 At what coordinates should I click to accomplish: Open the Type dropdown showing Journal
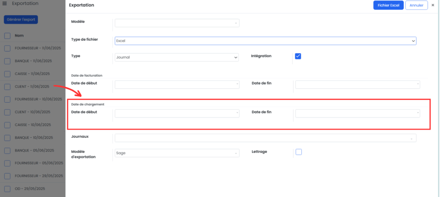click(x=177, y=57)
